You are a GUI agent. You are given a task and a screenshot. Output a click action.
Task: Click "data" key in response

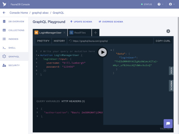tap(121, 54)
